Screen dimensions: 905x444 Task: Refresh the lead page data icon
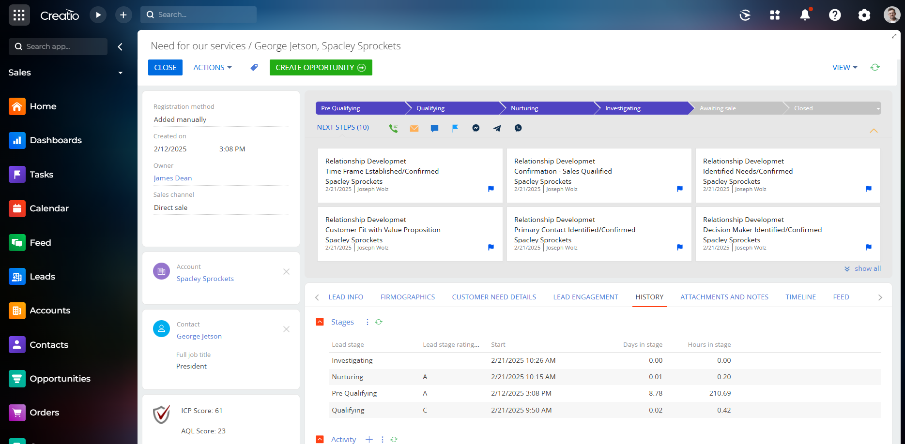874,67
